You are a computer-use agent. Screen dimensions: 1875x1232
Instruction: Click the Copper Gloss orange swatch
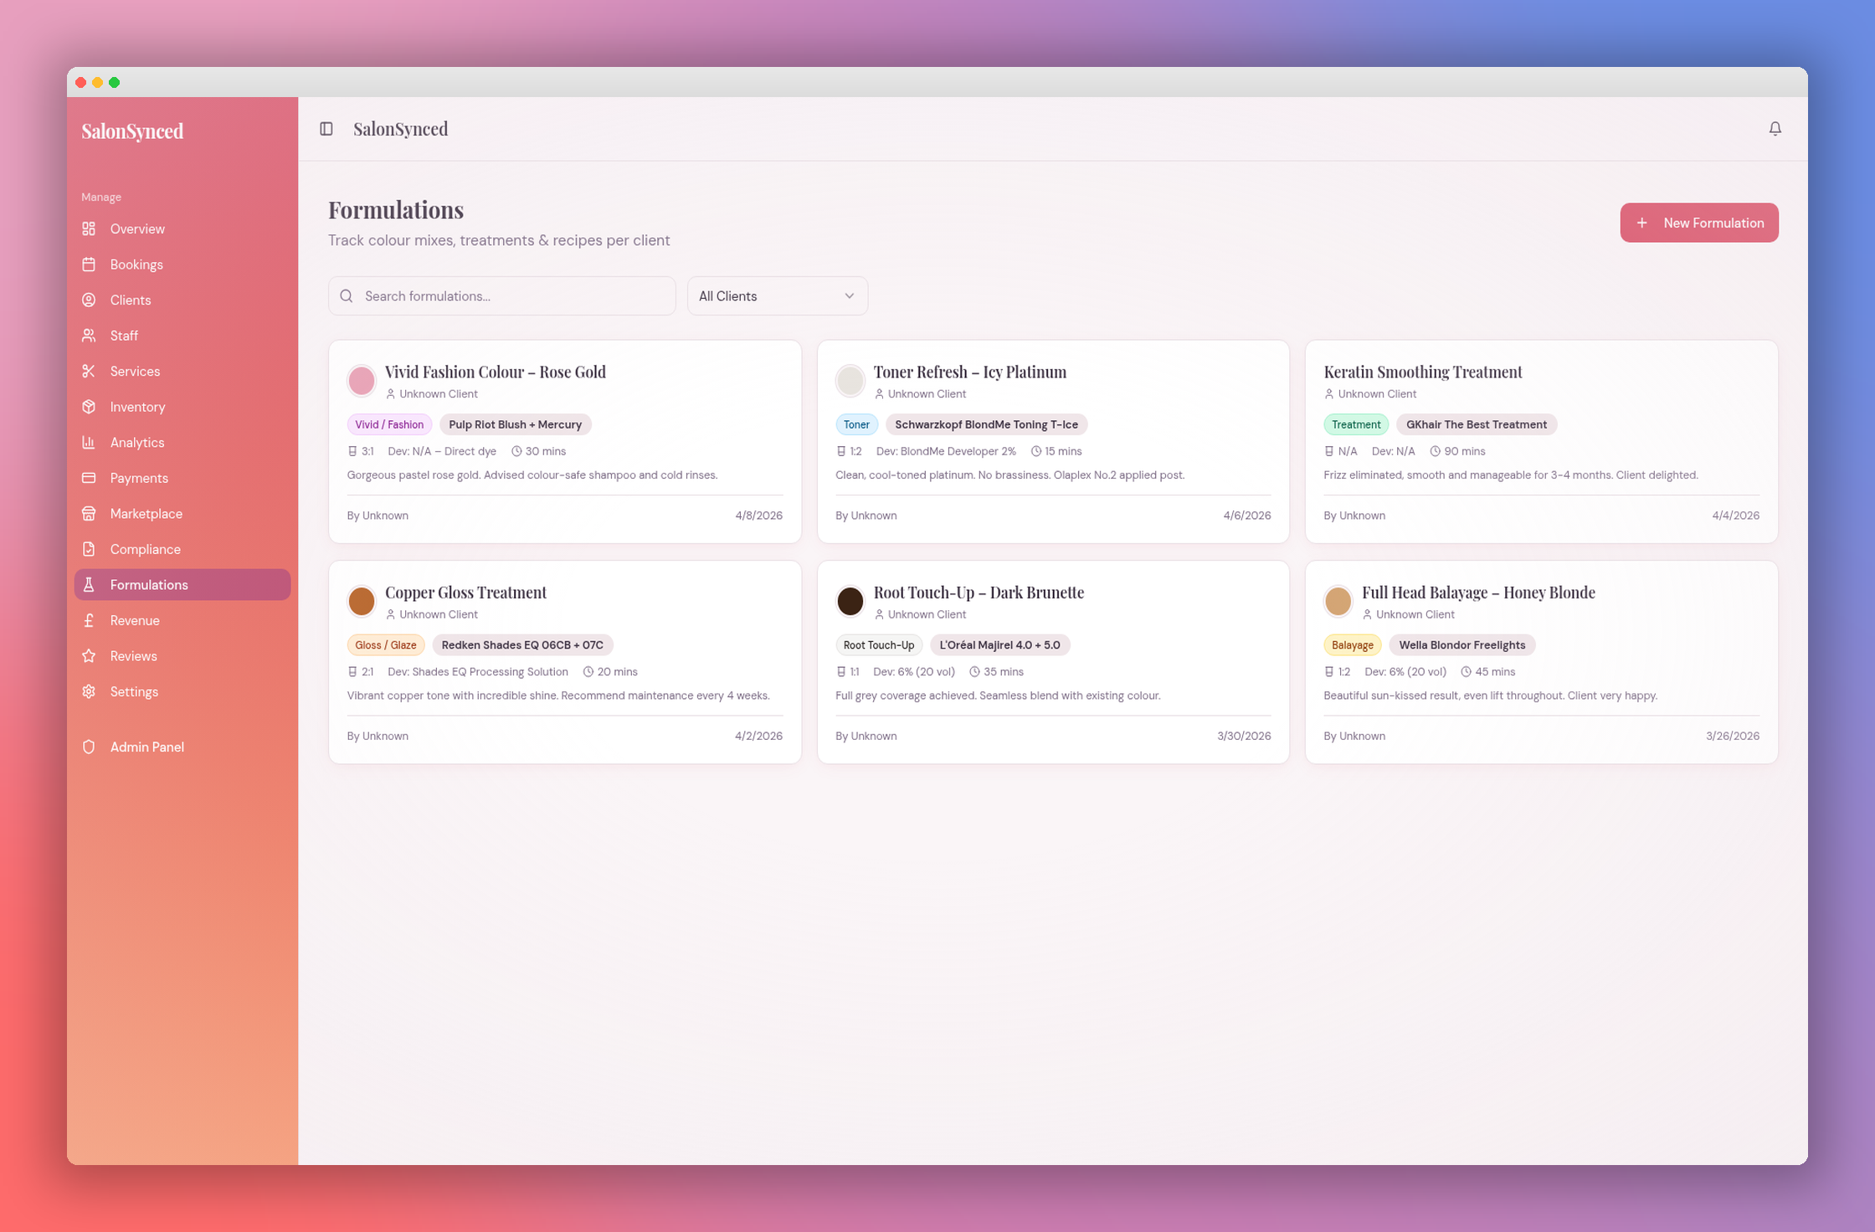(x=362, y=601)
